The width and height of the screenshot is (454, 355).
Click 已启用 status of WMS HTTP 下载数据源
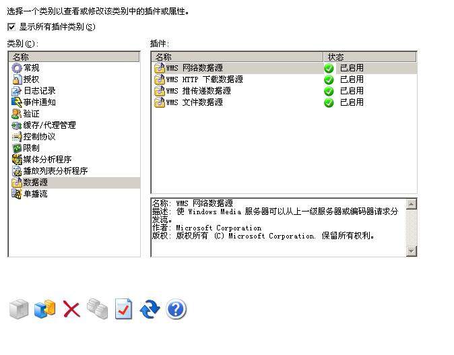pyautogui.click(x=352, y=79)
